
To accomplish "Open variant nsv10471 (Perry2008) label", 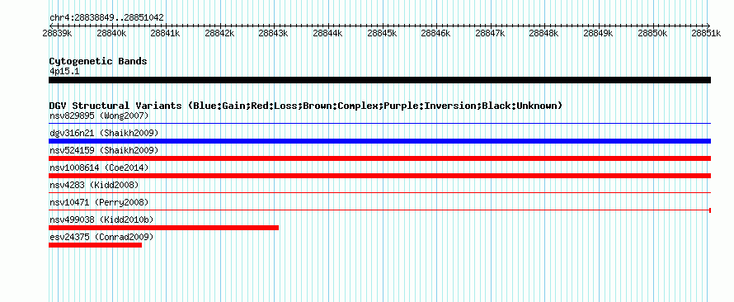I will pos(99,203).
